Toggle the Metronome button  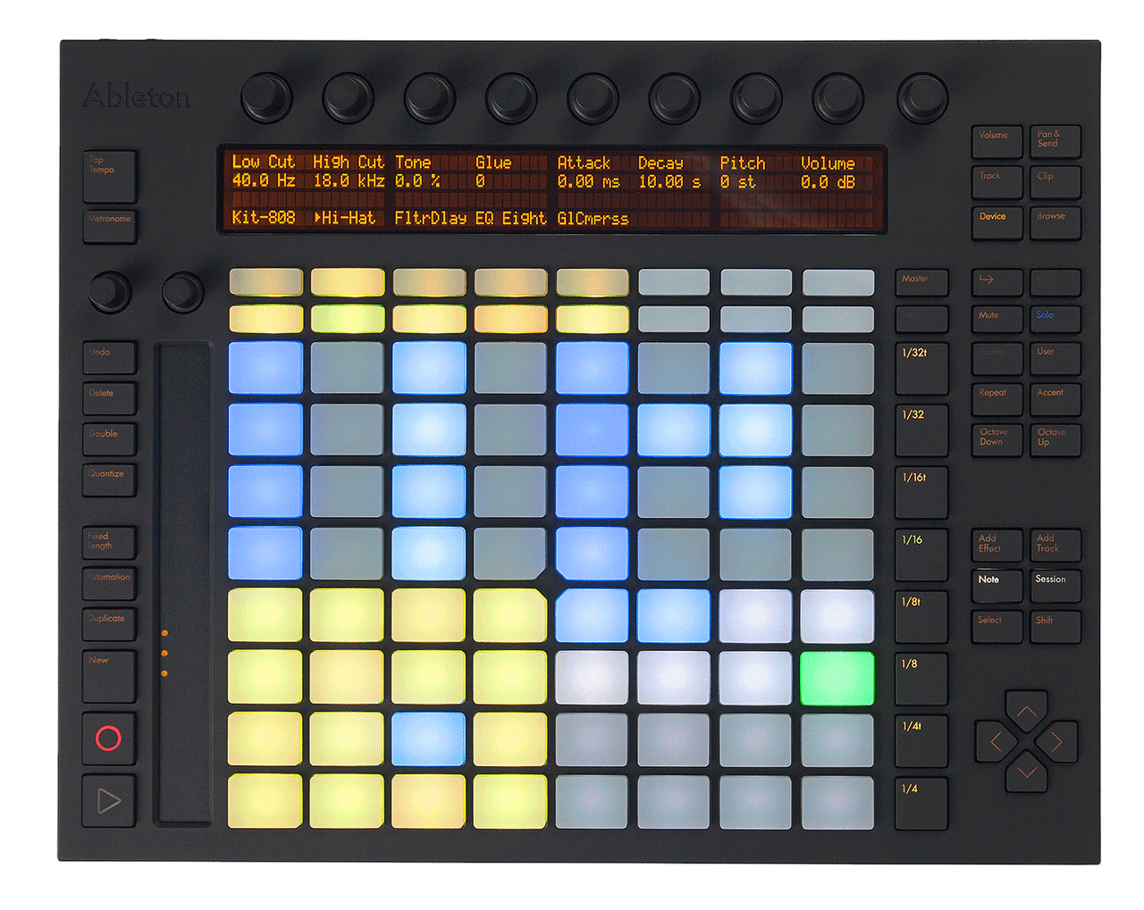tap(110, 226)
